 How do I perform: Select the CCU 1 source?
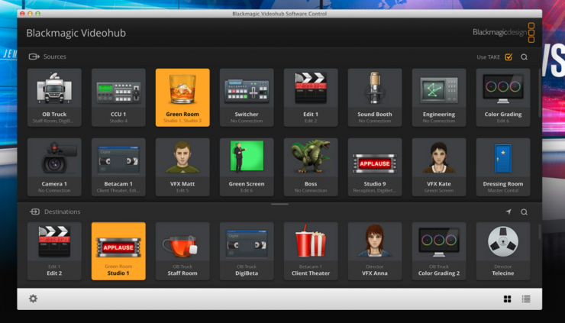118,97
